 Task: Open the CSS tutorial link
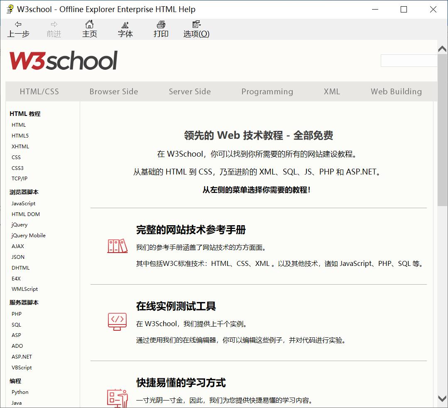point(16,157)
